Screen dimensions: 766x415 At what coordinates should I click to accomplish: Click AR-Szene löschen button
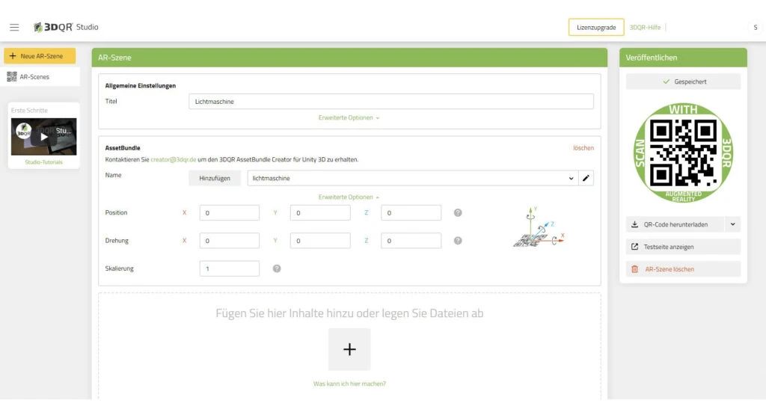click(683, 269)
